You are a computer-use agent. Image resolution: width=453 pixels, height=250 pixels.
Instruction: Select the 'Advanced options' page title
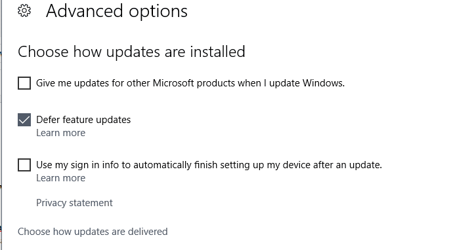pyautogui.click(x=117, y=11)
